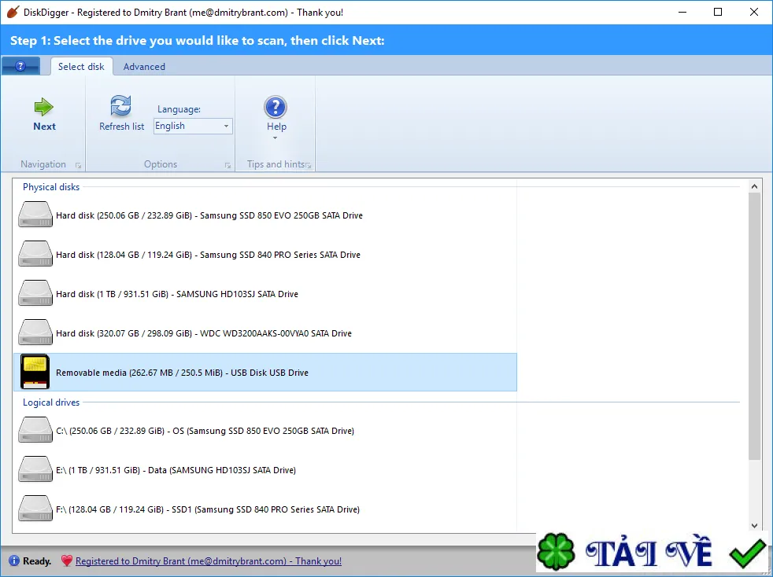Click the WDC WD3200AAKS hard disk icon
773x577 pixels.
click(35, 333)
